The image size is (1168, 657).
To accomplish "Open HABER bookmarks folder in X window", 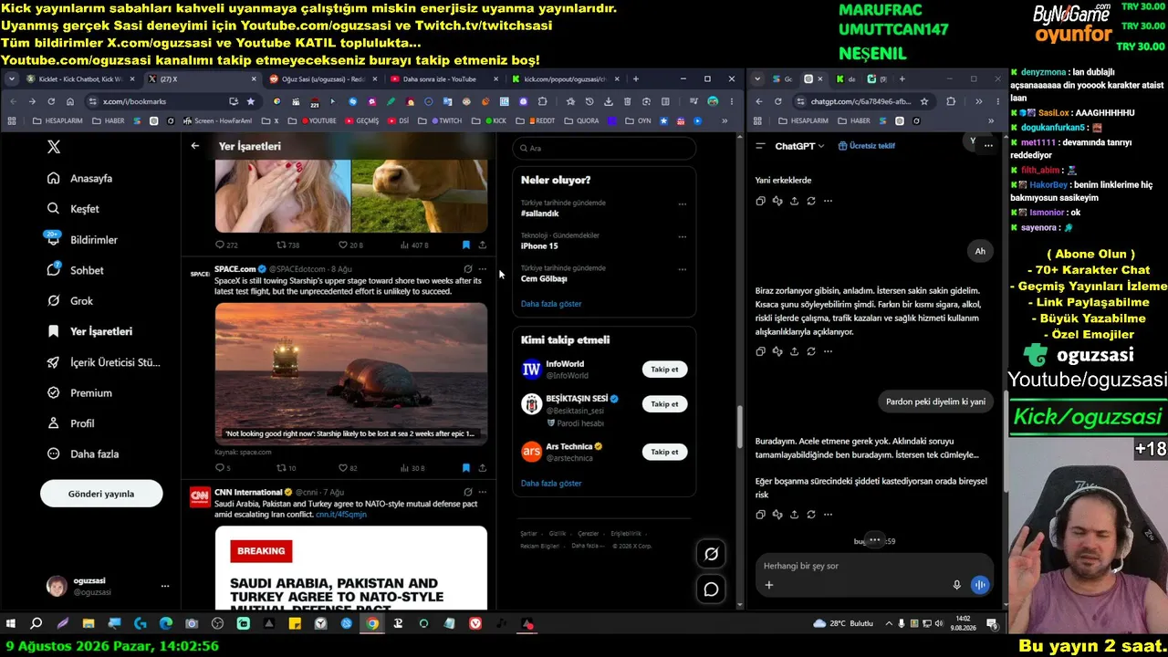I will point(109,120).
